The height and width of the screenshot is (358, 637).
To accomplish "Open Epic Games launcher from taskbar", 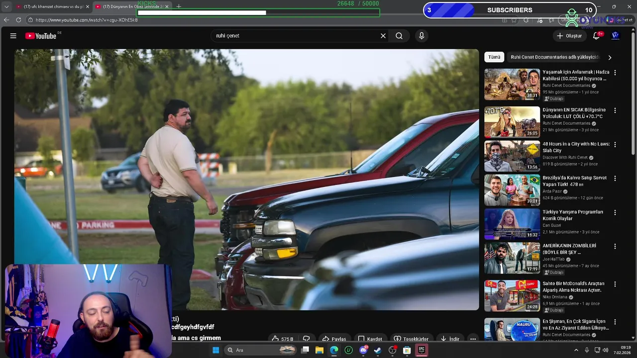I will pyautogui.click(x=422, y=350).
